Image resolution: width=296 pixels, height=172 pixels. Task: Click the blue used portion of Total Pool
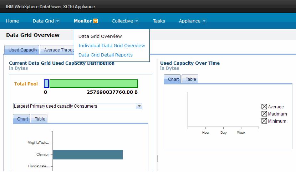pos(46,84)
